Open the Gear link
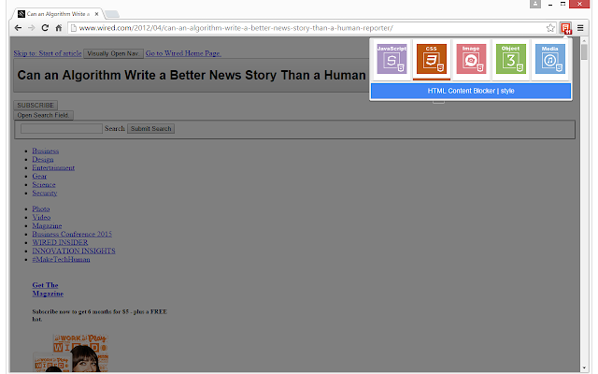Screen dimensions: 598x374 [39, 176]
